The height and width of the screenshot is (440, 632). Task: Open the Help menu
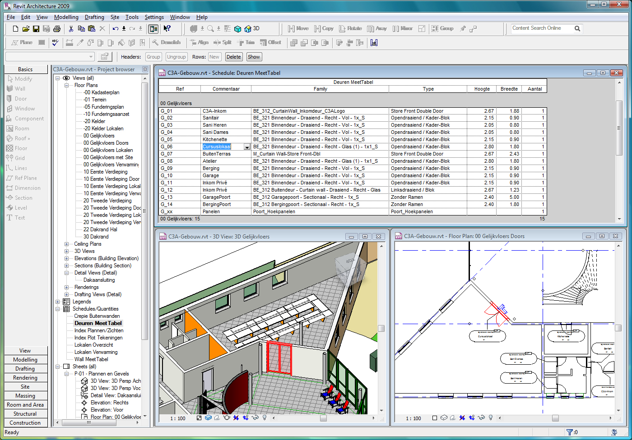[x=202, y=17]
